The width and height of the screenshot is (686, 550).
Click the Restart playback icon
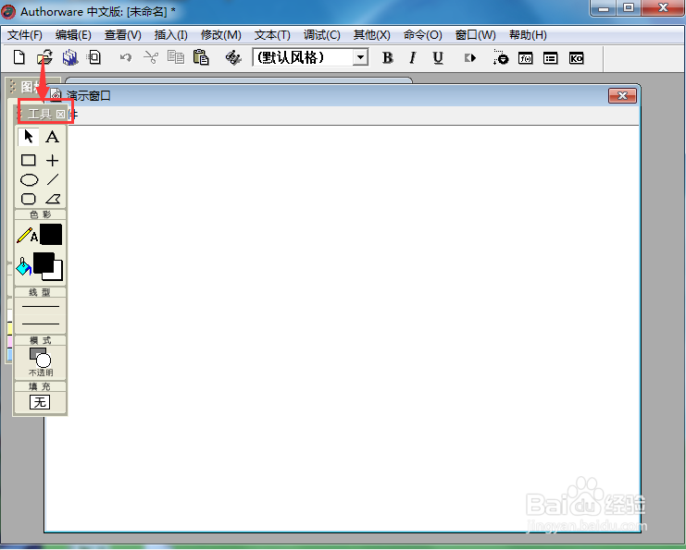click(x=470, y=57)
